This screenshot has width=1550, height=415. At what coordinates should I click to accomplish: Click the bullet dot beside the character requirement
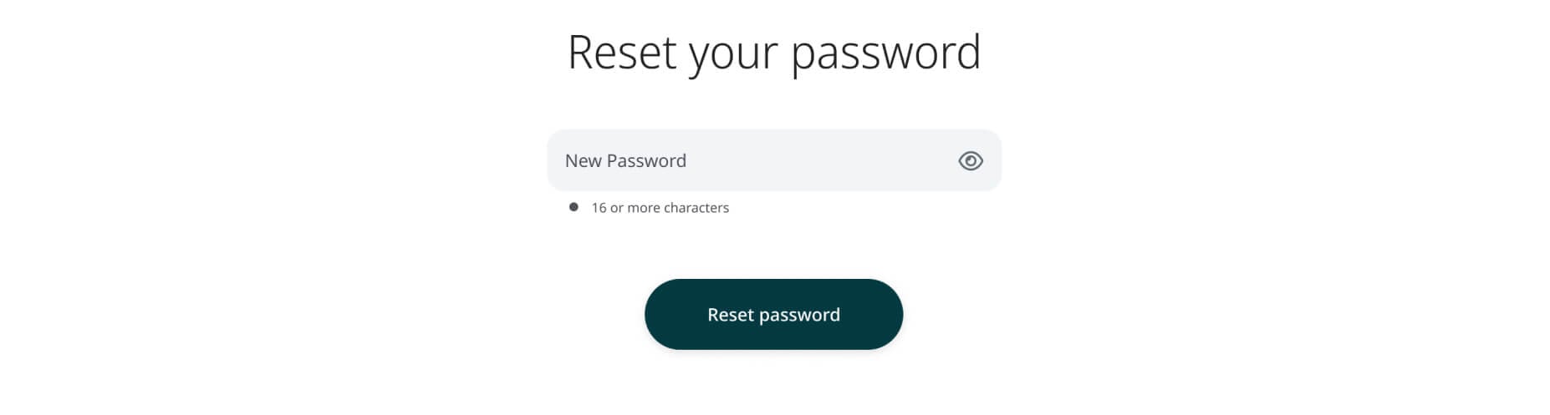pyautogui.click(x=574, y=207)
